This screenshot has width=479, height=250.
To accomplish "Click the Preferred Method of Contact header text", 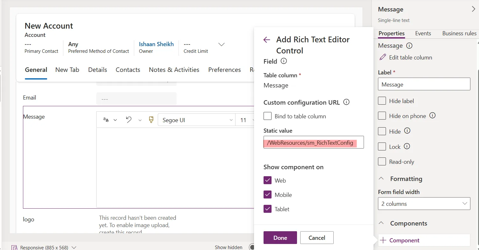I will 98,51.
